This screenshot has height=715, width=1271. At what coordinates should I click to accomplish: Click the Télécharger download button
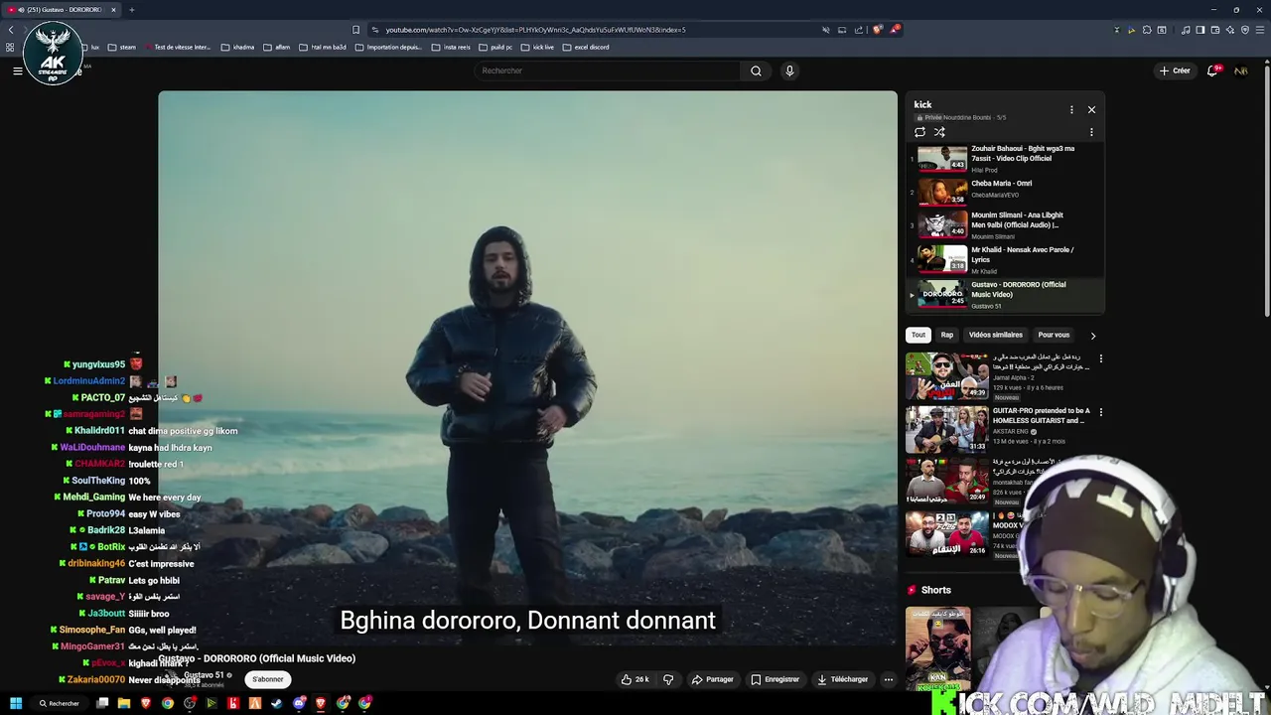pos(842,679)
